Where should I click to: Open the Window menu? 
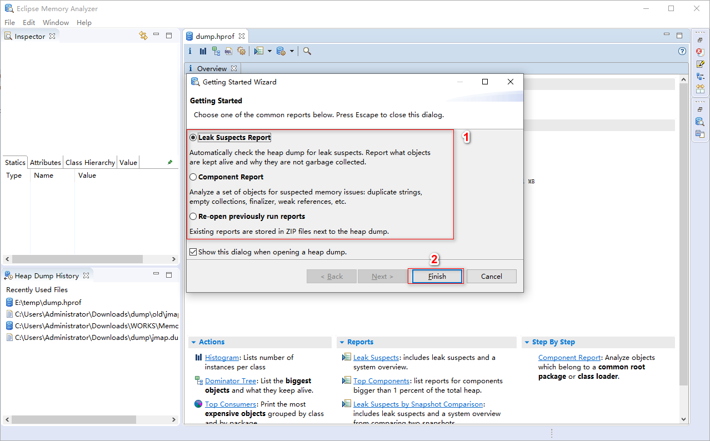coord(56,22)
